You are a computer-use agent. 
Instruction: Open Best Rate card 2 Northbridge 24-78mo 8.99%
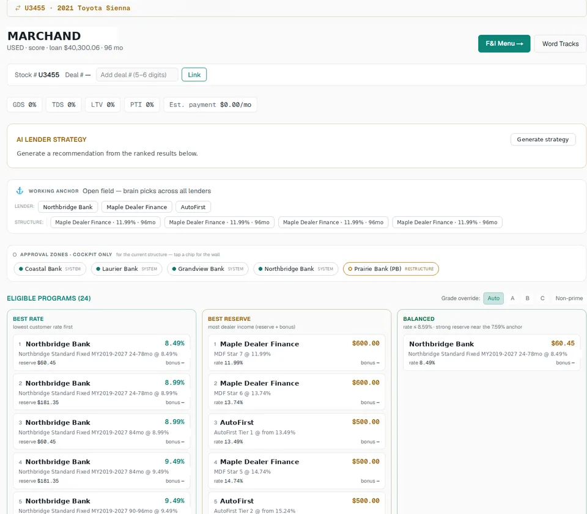tap(102, 392)
